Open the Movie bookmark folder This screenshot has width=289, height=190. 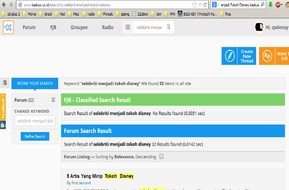[29, 14]
